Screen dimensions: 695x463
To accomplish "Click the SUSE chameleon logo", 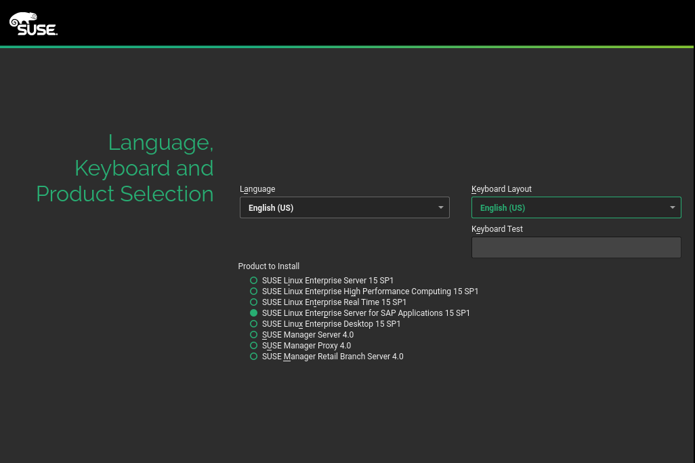I will click(33, 24).
